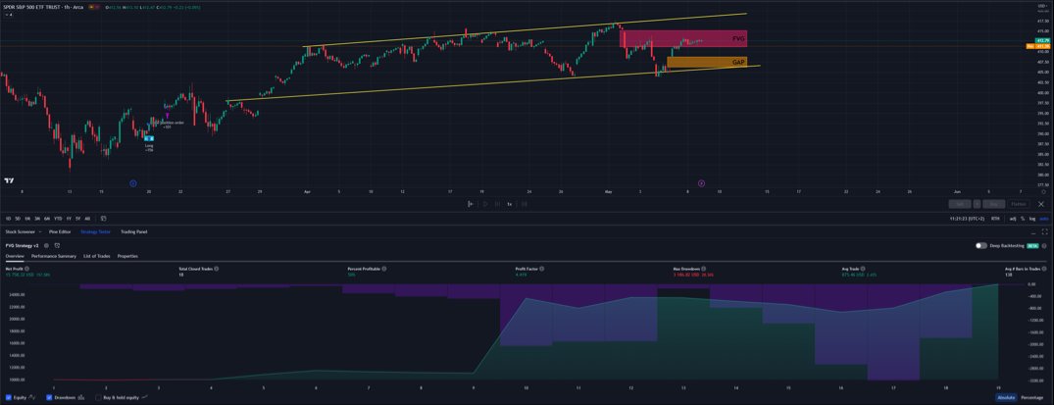Click info icon next to Avg Trade
This screenshot has height=405, width=1054.
[863, 269]
